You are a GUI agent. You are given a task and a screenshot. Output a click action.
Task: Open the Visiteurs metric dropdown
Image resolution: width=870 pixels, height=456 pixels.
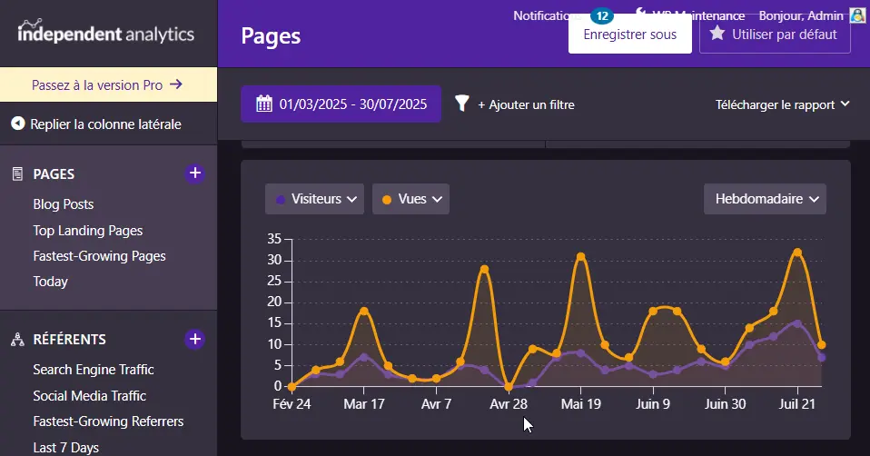(314, 199)
